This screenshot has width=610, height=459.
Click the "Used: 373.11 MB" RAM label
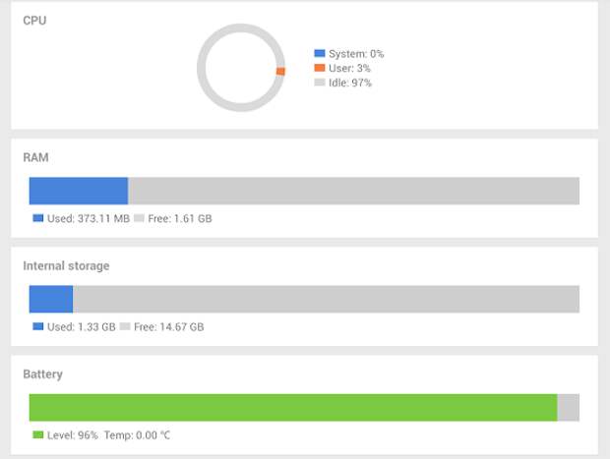88,218
